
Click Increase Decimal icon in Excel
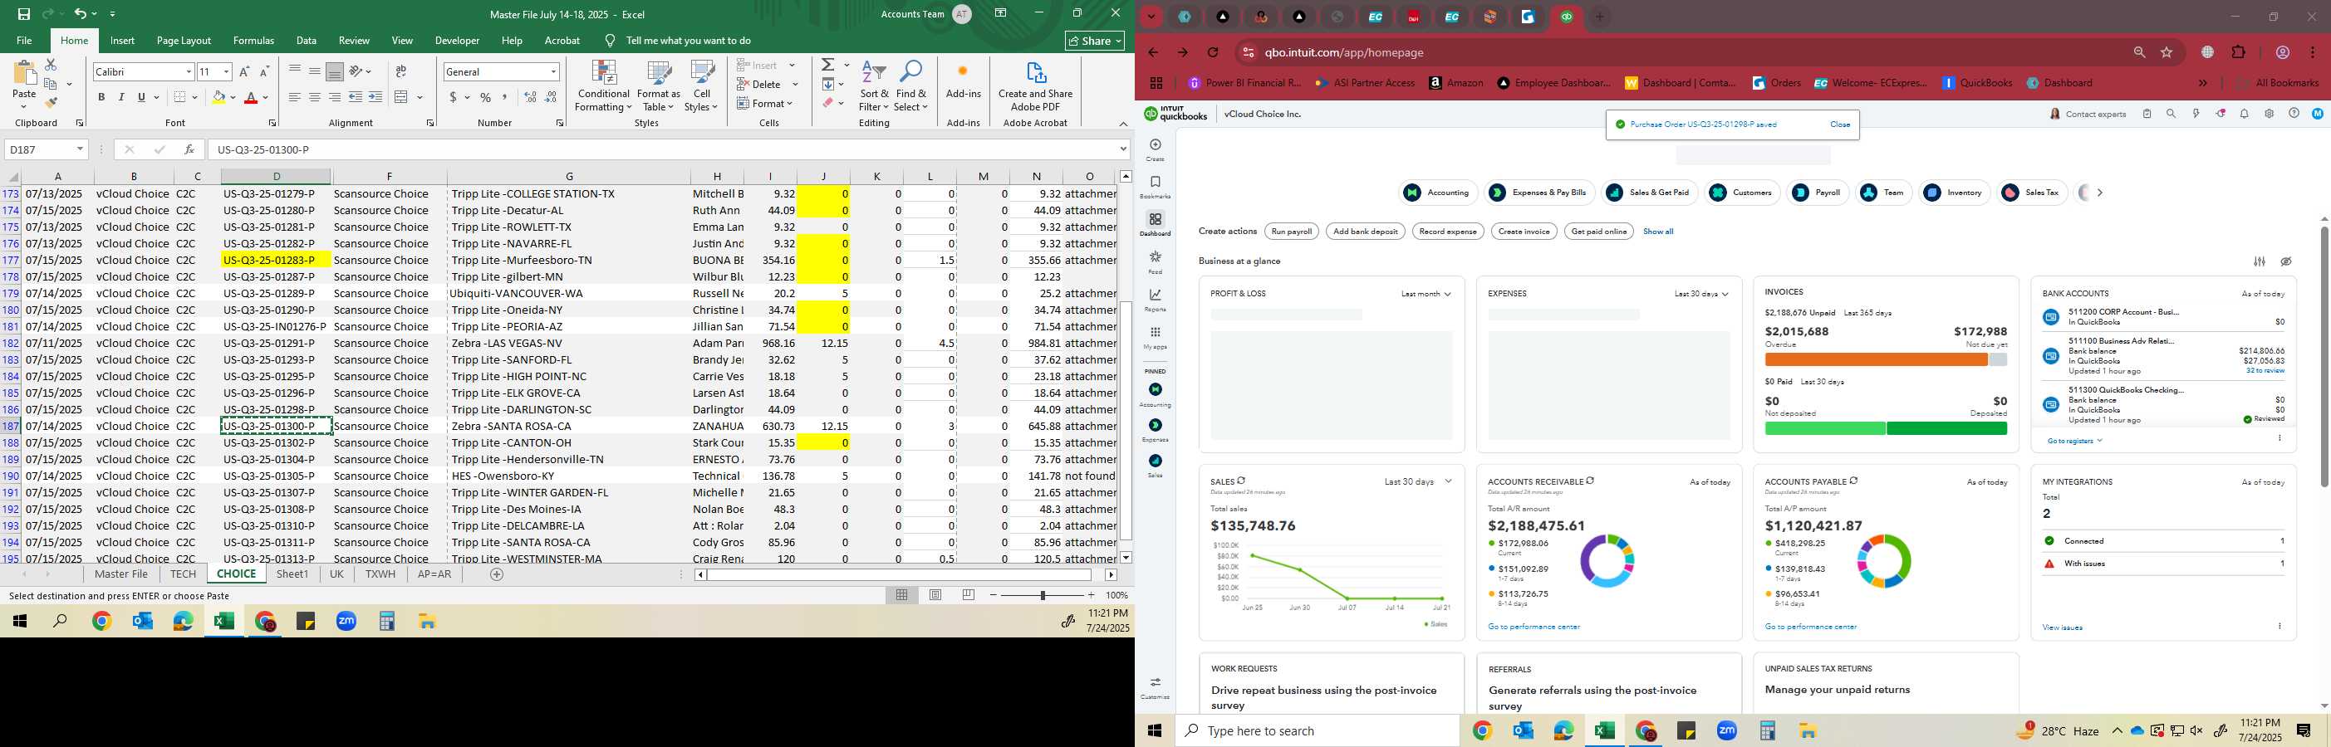[530, 98]
